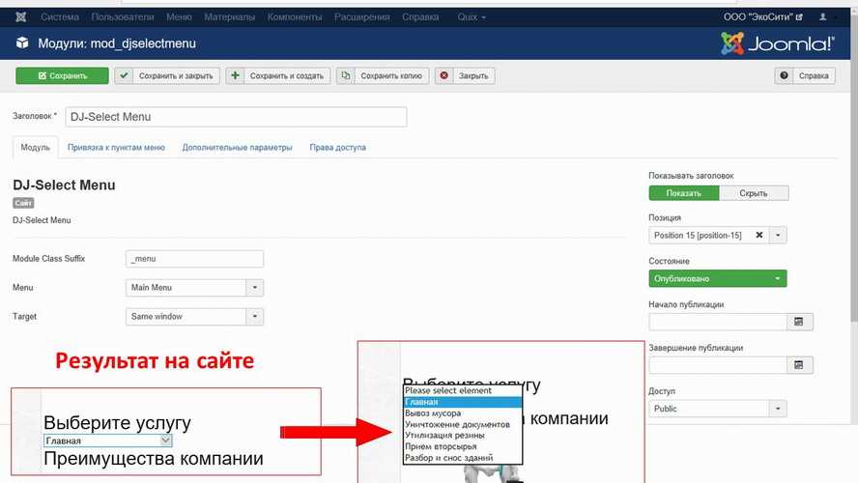Image resolution: width=858 pixels, height=483 pixels.
Task: Click the calendar icon for Завершение публикации
Action: click(798, 365)
